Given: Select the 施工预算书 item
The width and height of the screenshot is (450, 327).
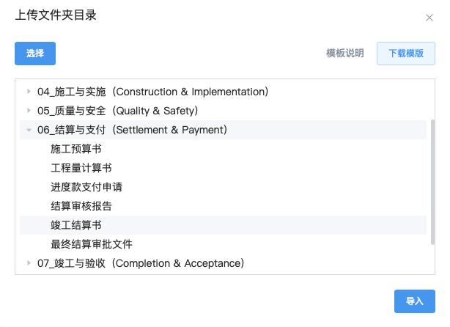Looking at the screenshot, I should [x=76, y=149].
